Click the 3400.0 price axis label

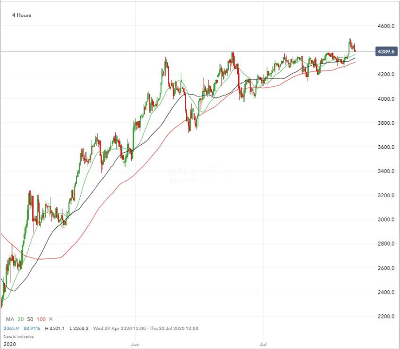[x=386, y=171]
